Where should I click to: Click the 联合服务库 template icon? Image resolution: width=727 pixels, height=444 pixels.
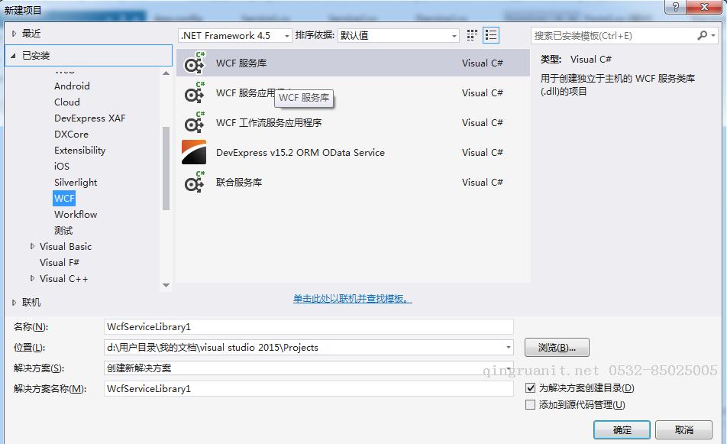coord(194,183)
